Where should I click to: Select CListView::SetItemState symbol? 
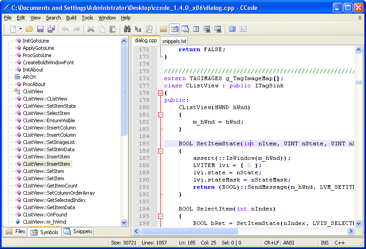49,106
